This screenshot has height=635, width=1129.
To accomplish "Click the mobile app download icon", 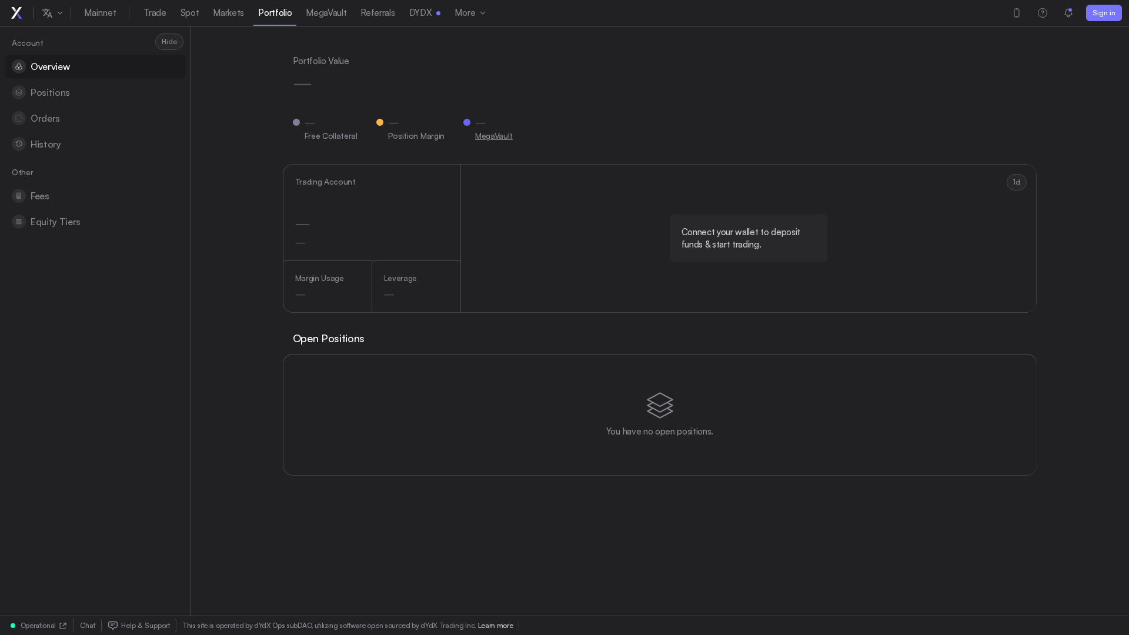I will click(1017, 13).
